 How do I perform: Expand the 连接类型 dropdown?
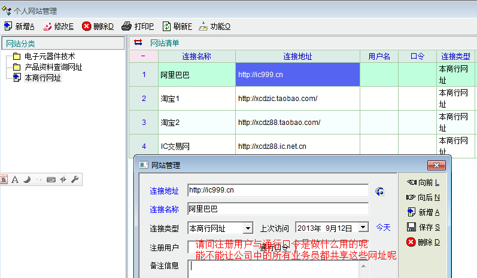click(x=248, y=228)
